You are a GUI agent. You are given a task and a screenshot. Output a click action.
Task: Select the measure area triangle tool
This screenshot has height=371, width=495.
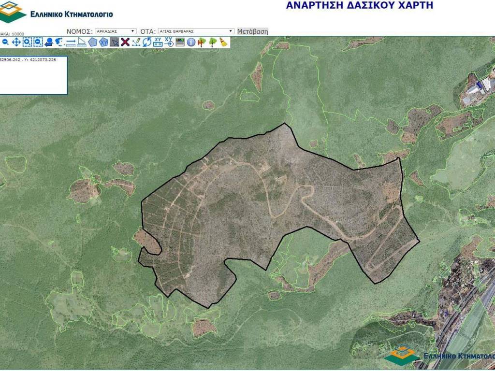click(x=81, y=42)
